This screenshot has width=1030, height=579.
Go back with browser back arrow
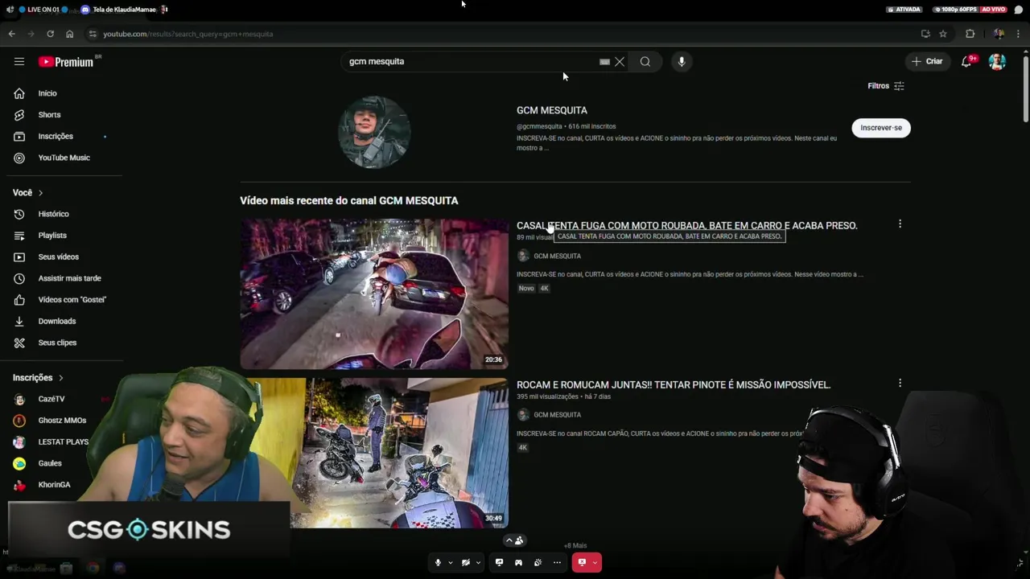pos(11,34)
